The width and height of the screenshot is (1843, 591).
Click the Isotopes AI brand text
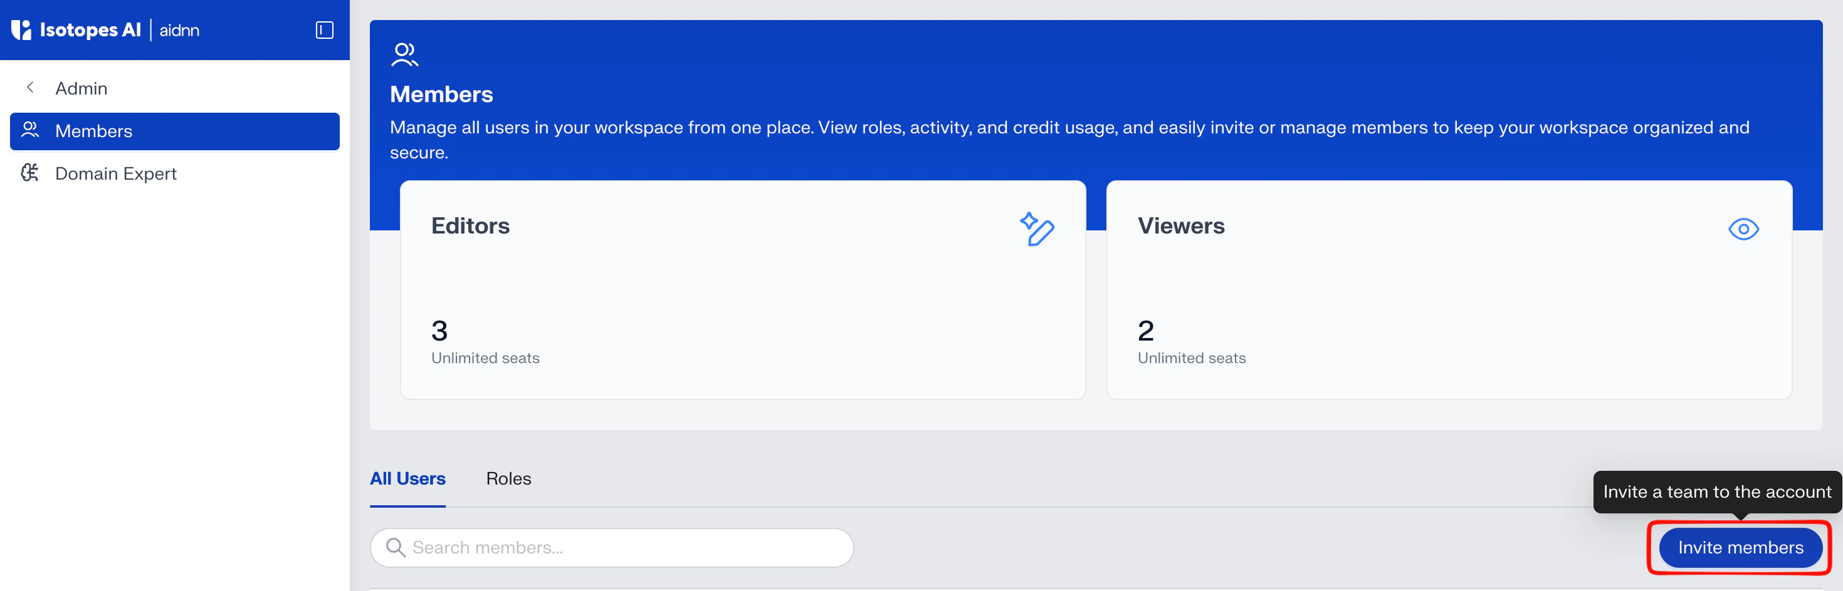[x=90, y=30]
